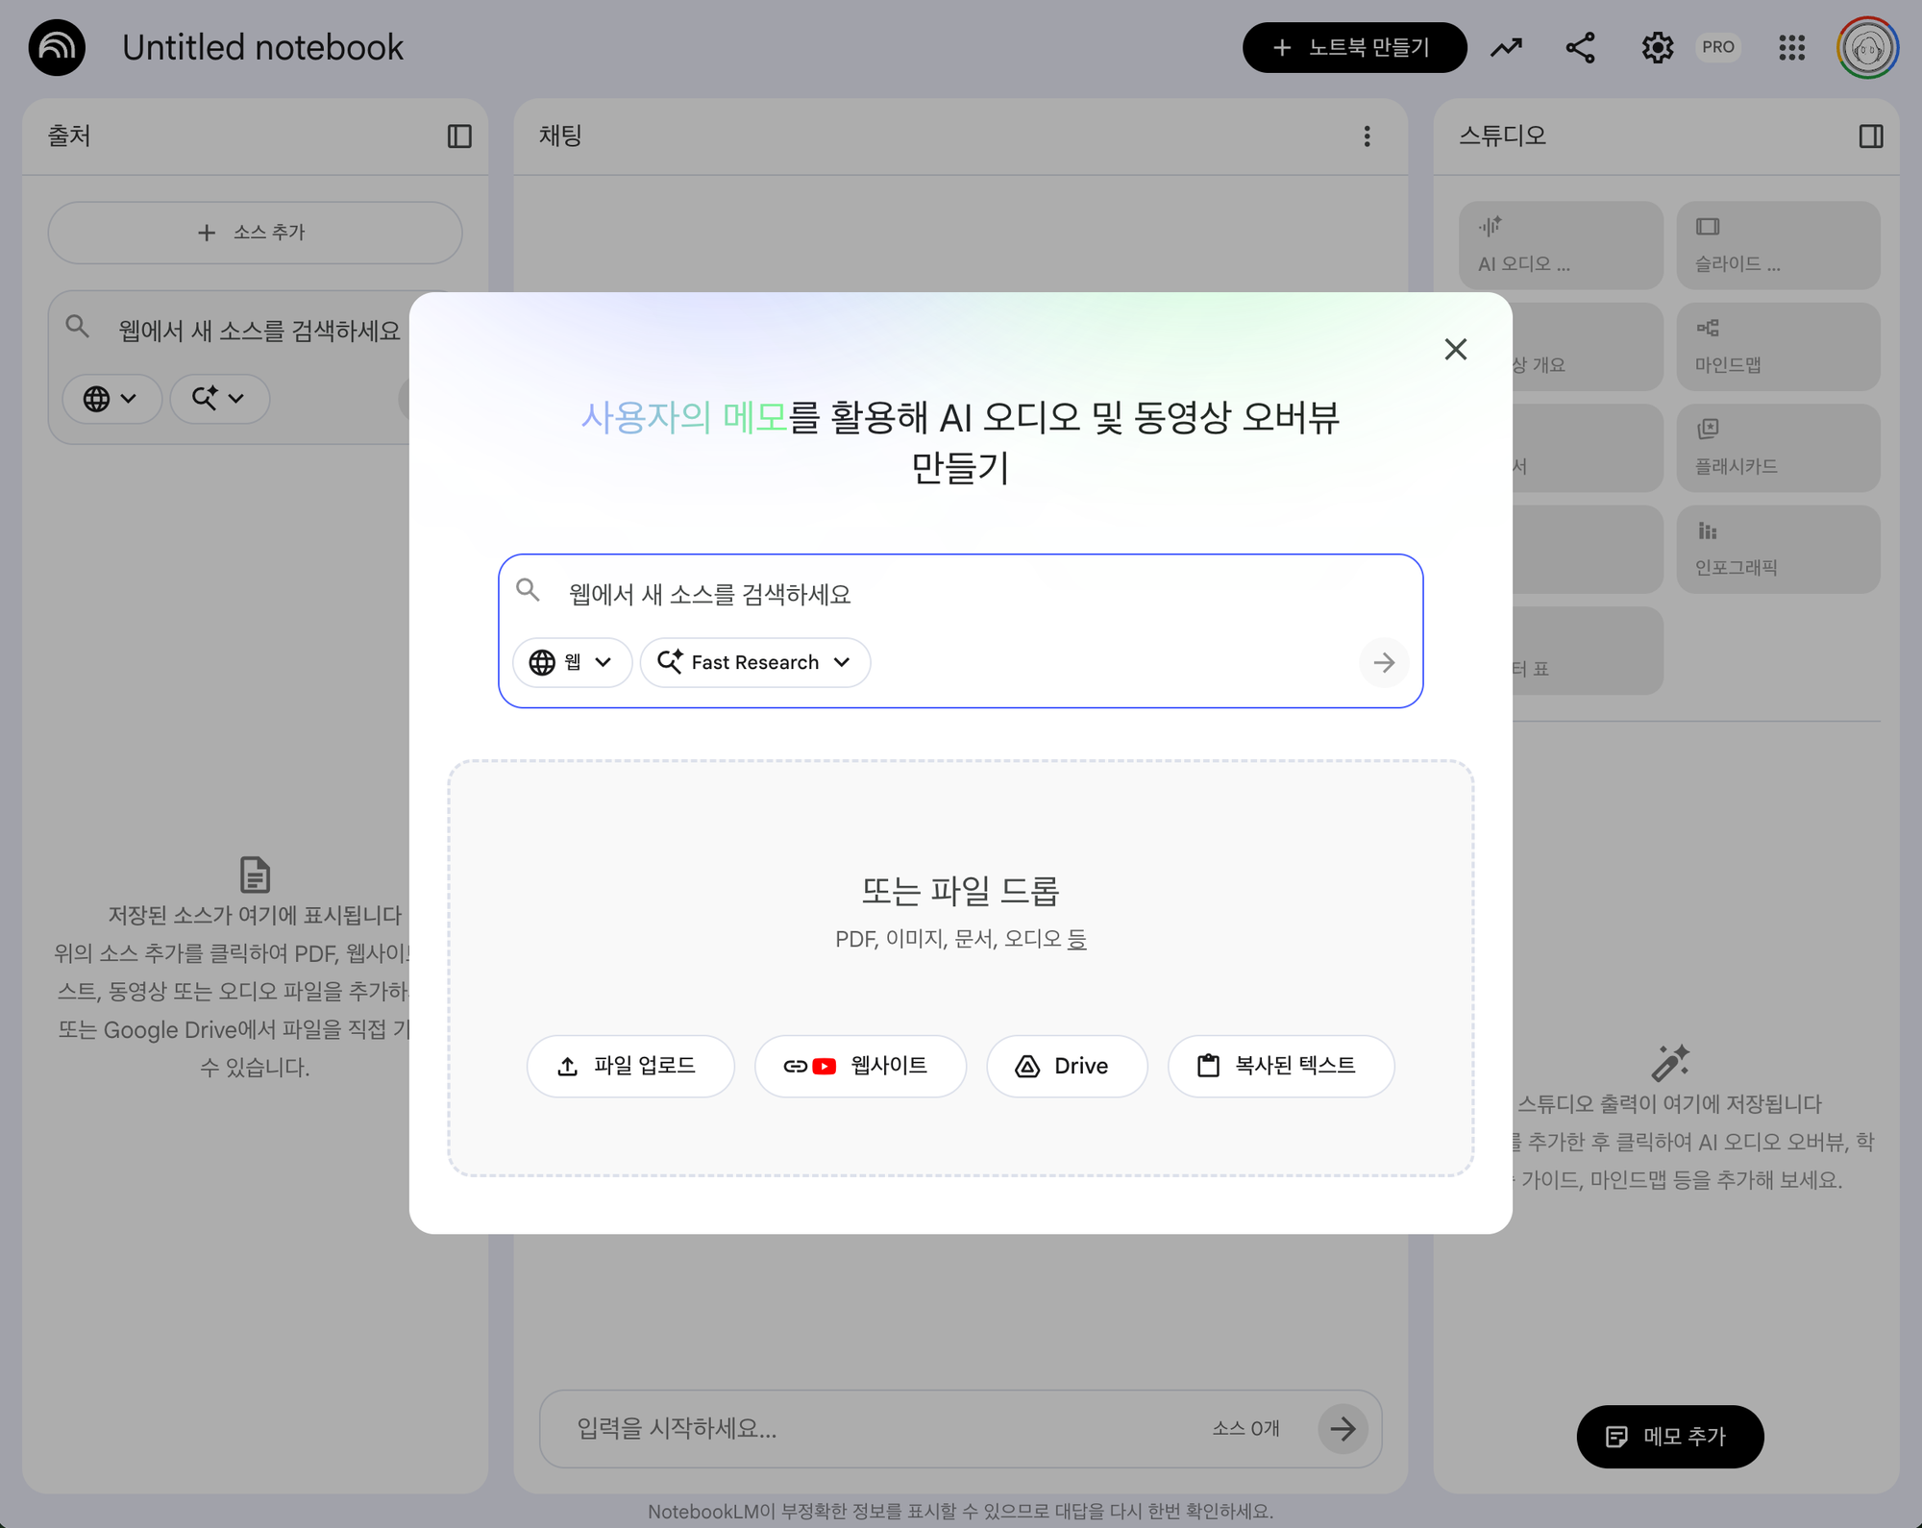Choose Drive as source
Image resolution: width=1922 pixels, height=1528 pixels.
(x=1066, y=1066)
